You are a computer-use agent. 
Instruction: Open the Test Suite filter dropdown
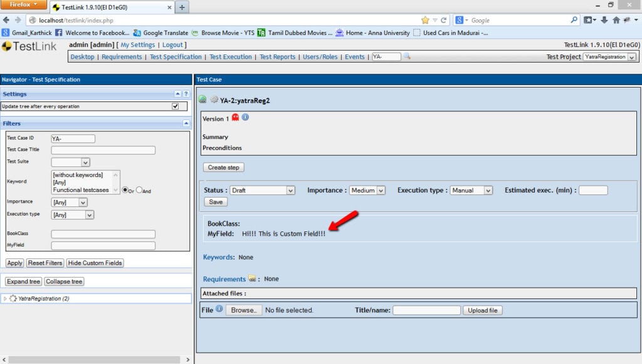70,162
